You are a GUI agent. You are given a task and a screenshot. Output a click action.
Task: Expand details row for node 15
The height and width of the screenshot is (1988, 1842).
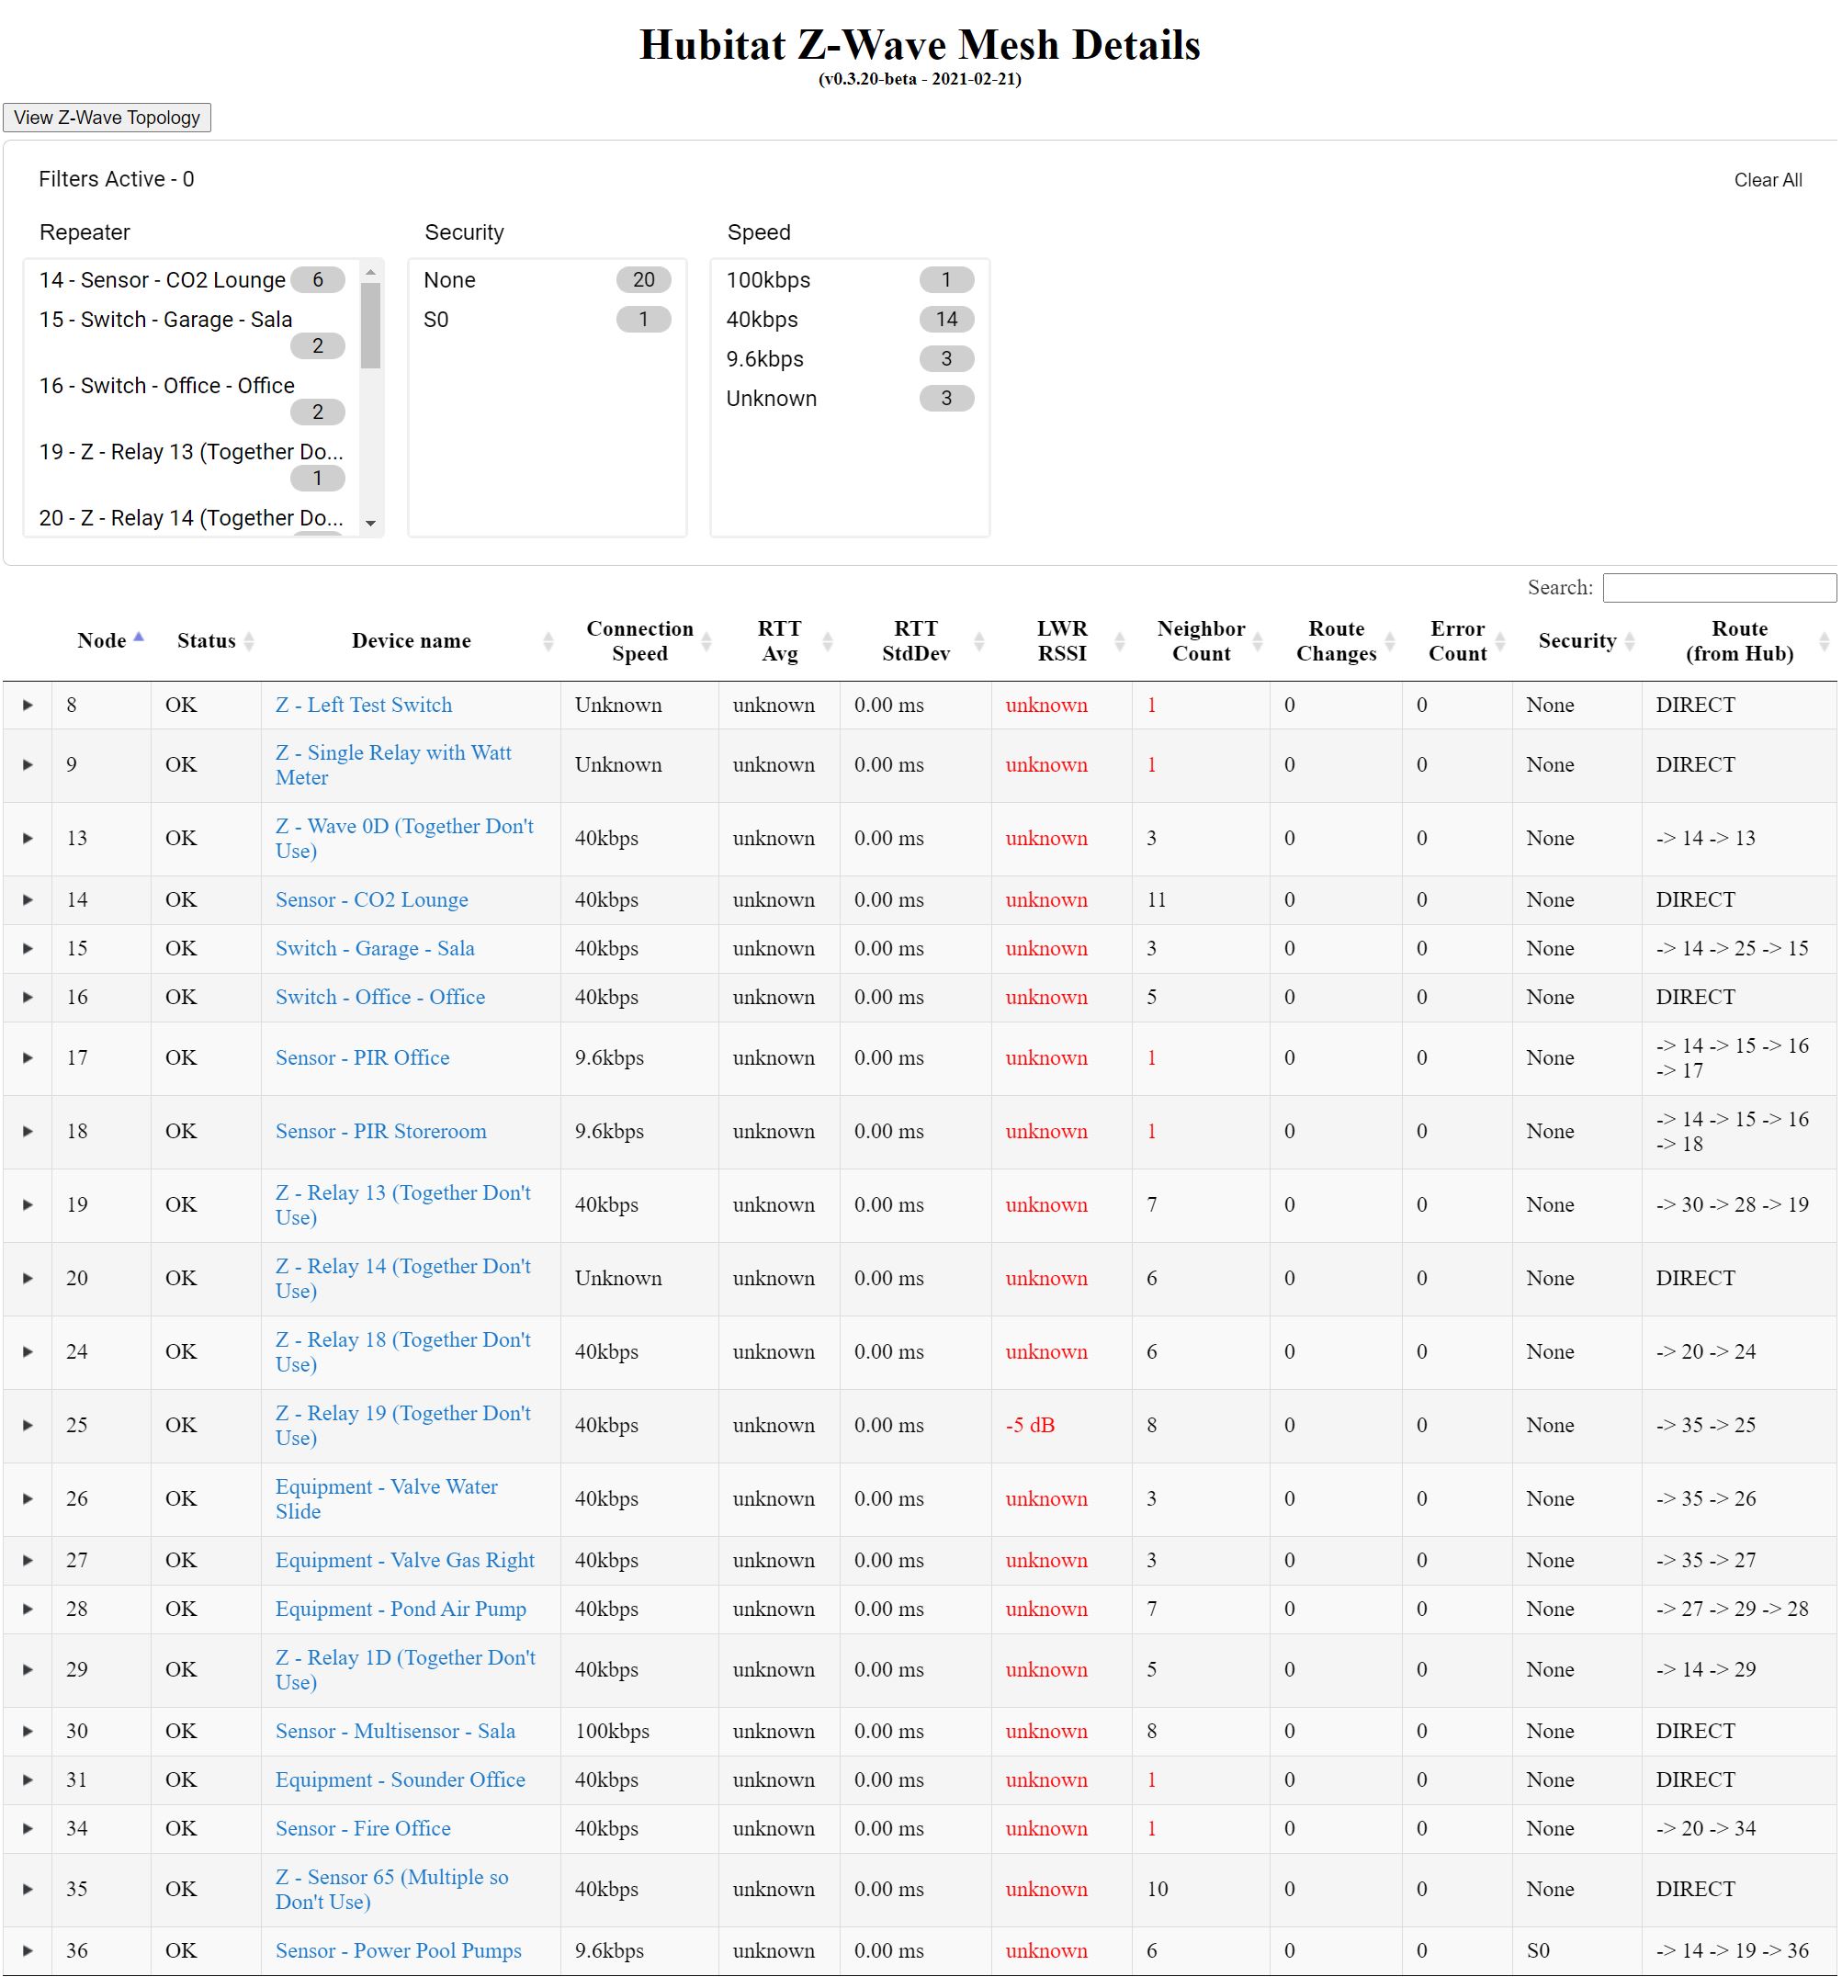point(28,949)
